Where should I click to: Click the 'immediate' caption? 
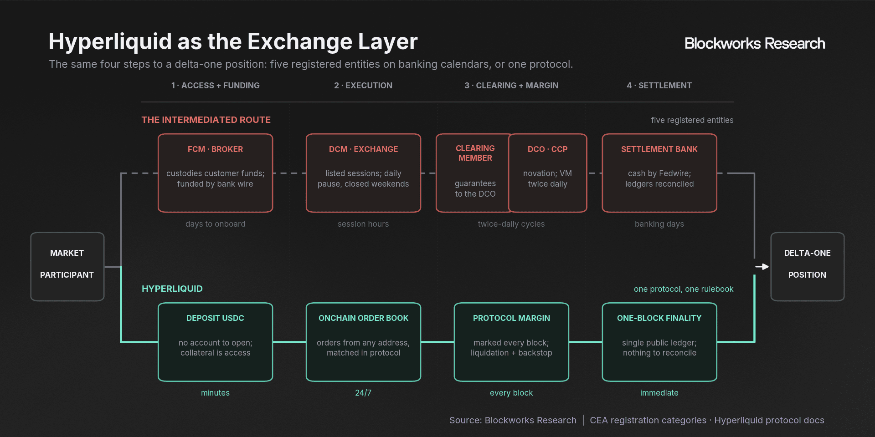[659, 393]
